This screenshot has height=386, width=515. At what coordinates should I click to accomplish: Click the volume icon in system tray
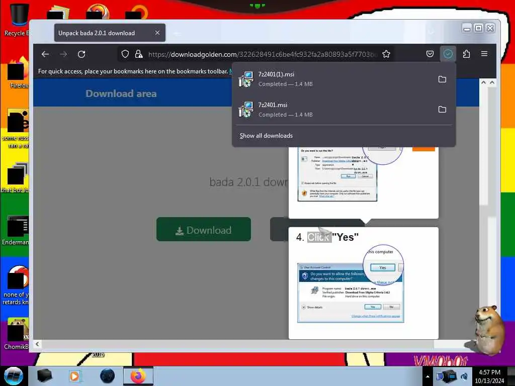pyautogui.click(x=464, y=376)
